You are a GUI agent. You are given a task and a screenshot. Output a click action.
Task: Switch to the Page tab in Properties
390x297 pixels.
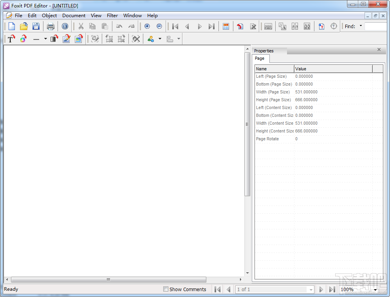[x=260, y=58]
